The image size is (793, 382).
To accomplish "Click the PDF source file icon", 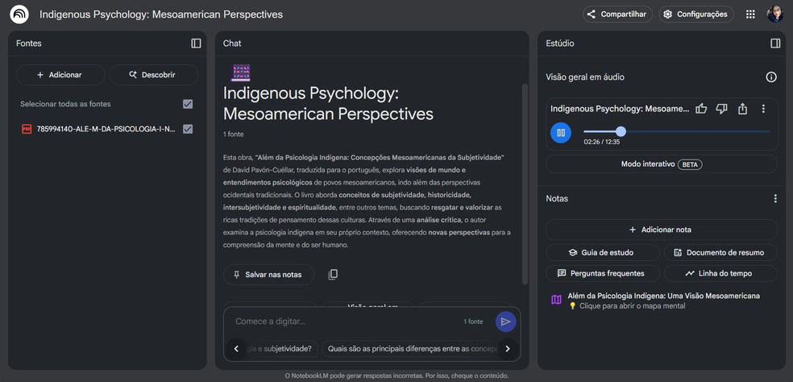I will (x=27, y=129).
